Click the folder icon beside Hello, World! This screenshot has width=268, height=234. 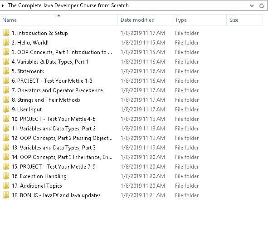(x=6, y=42)
